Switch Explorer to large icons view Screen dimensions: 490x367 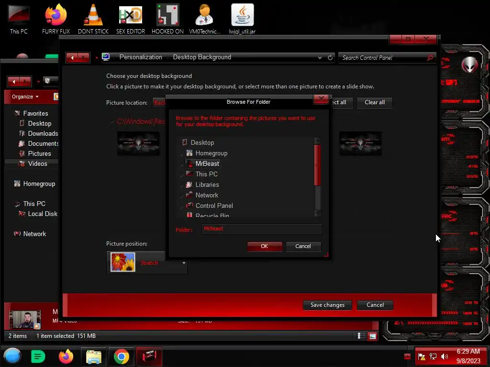click(x=372, y=336)
